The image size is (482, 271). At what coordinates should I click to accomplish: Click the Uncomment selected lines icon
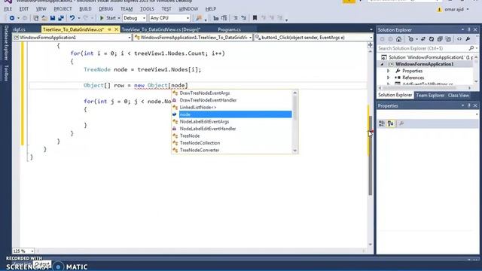point(243,18)
